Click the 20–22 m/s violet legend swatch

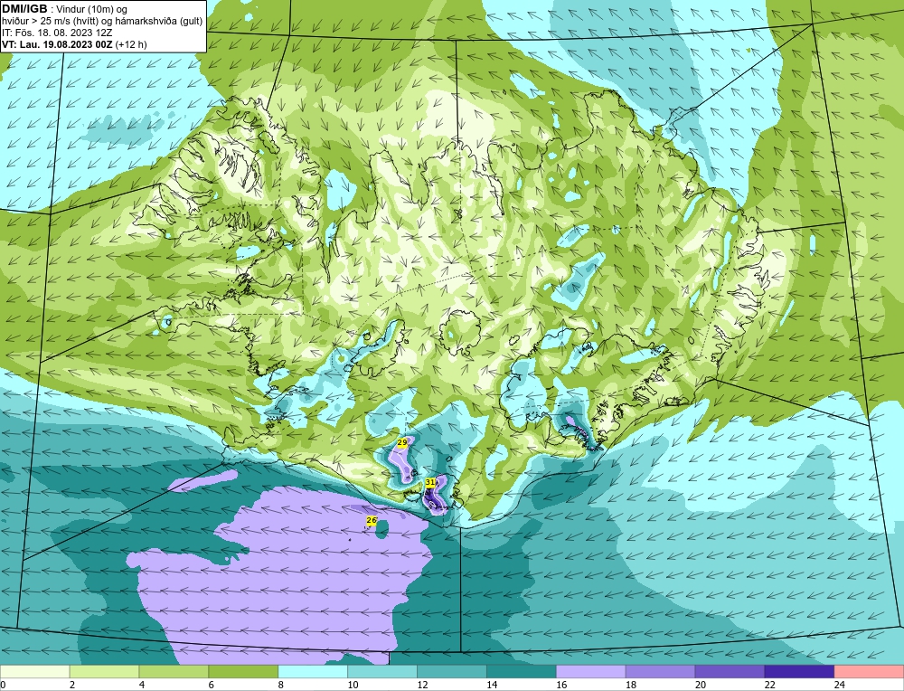(730, 672)
